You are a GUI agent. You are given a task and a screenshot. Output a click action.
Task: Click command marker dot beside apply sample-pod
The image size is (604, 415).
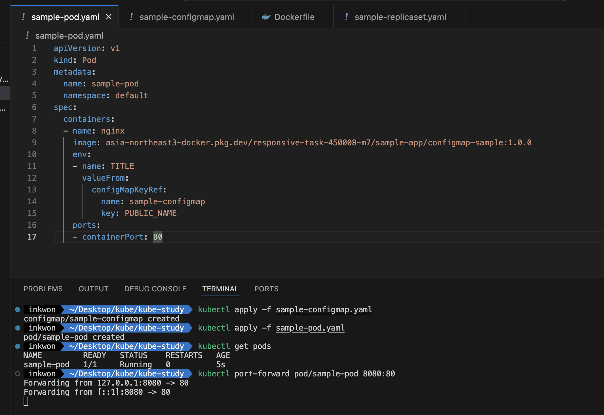coord(18,328)
